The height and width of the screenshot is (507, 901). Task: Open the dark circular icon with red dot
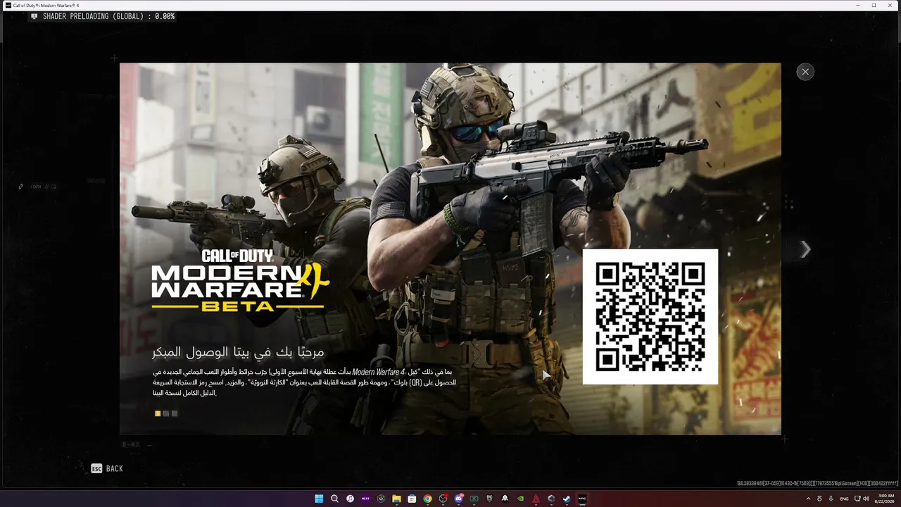pos(443,499)
